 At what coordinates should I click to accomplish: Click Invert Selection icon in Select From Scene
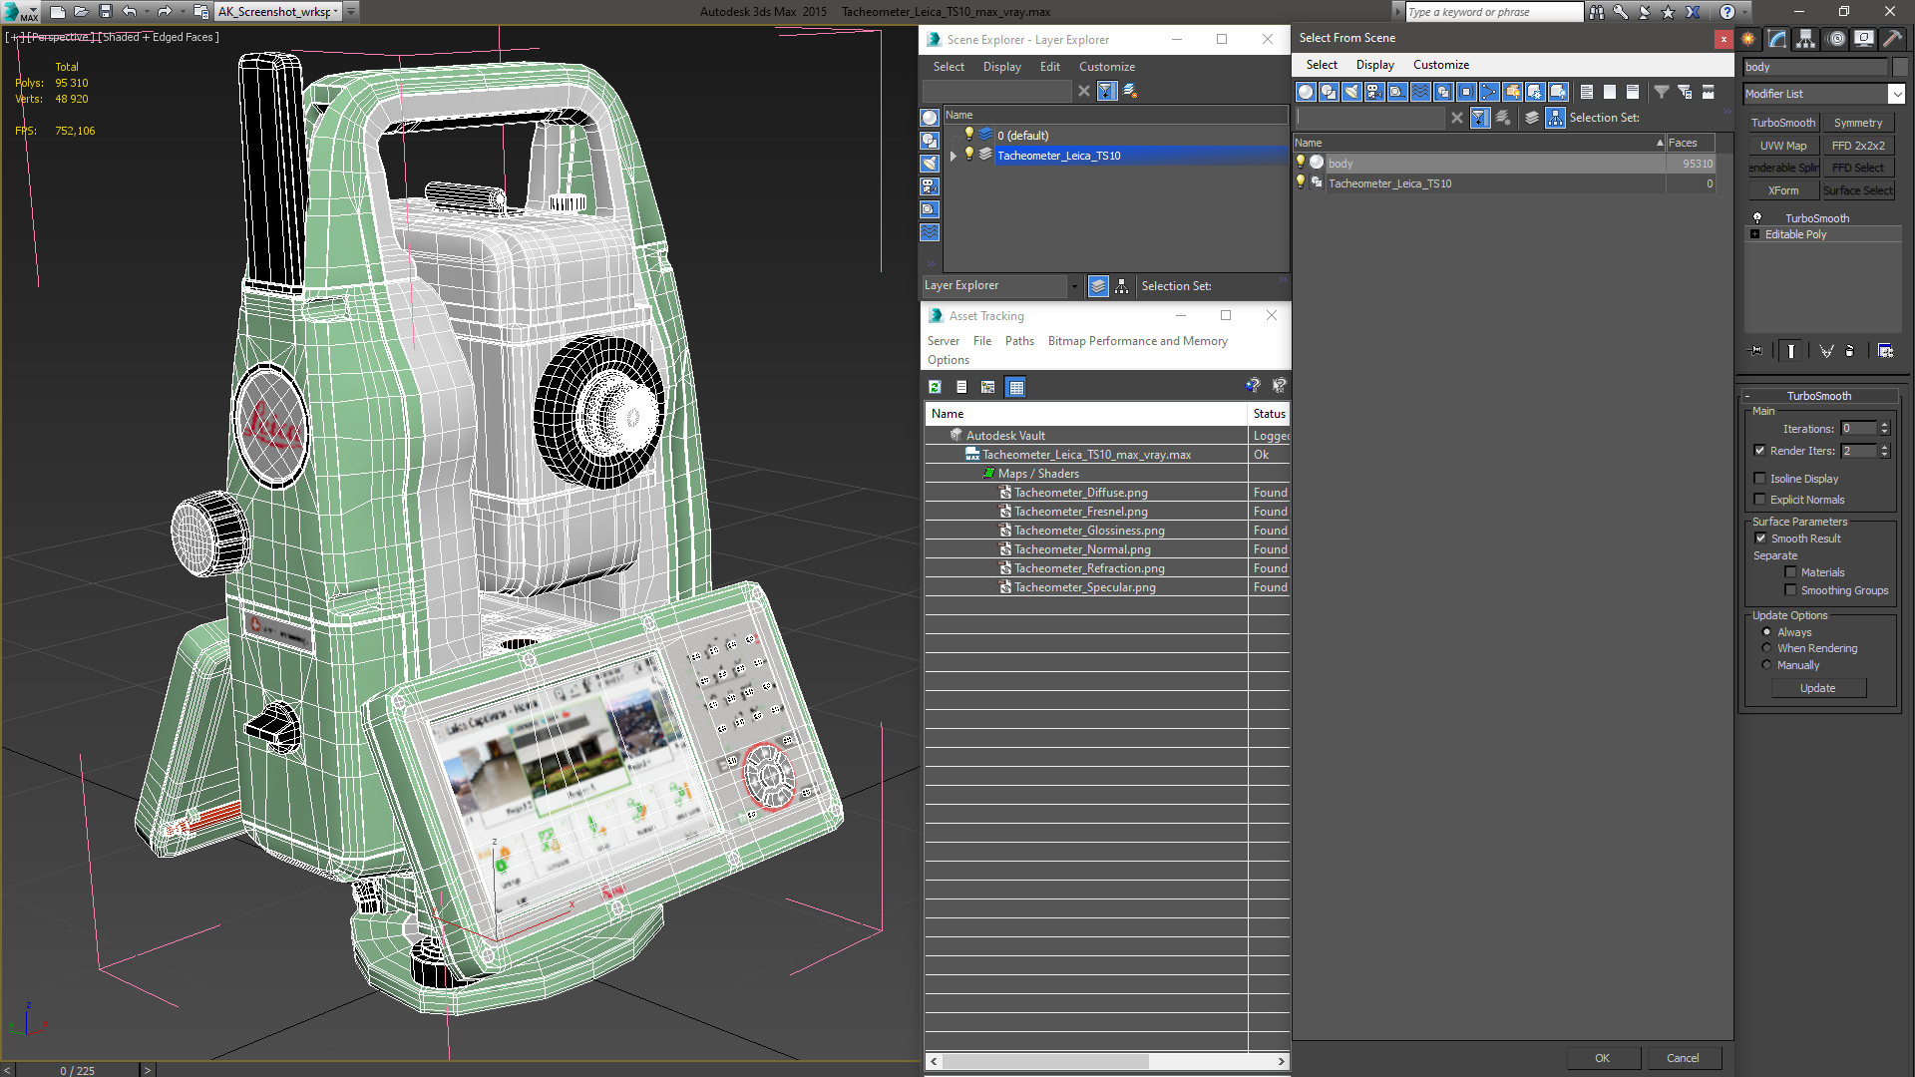[1633, 92]
